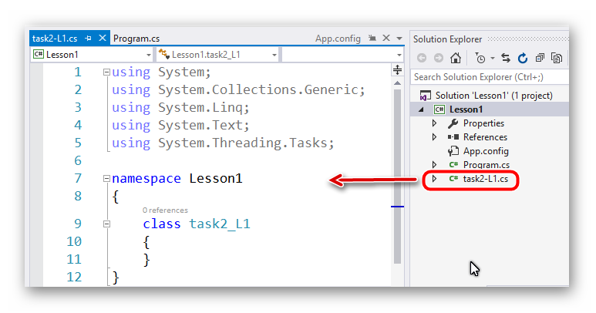Click the config file icon beside App.config
Viewport: 596px width, 313px height.
[453, 151]
